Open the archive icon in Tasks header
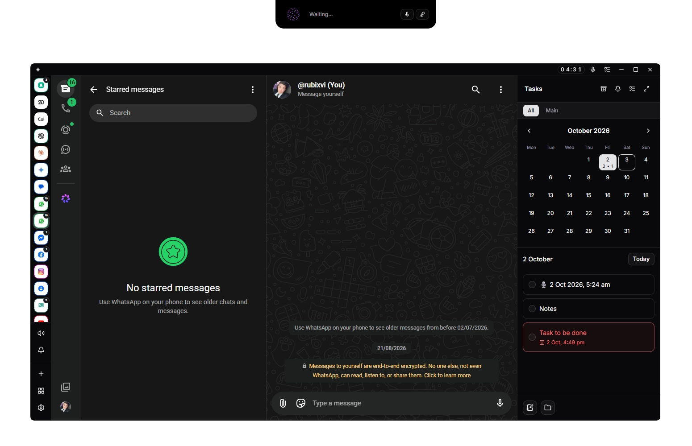The image size is (692, 446). (604, 89)
